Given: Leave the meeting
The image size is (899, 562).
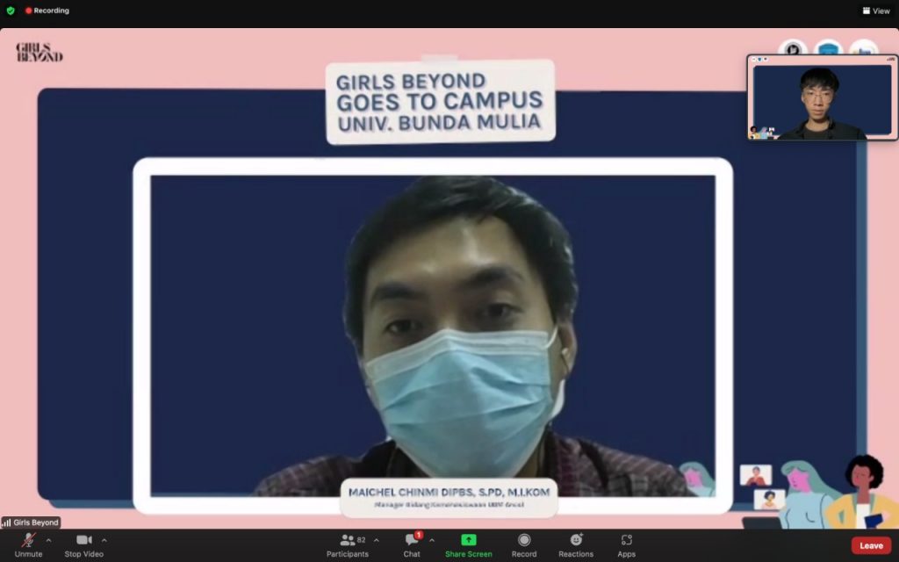Looking at the screenshot, I should (871, 545).
